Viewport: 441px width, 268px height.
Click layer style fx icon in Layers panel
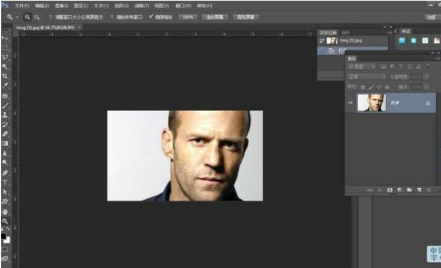[380, 190]
